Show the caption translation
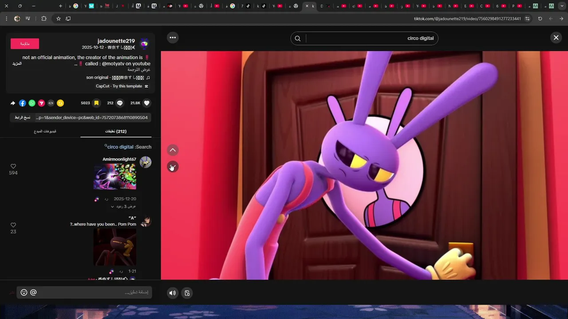The height and width of the screenshot is (319, 568). tap(139, 70)
